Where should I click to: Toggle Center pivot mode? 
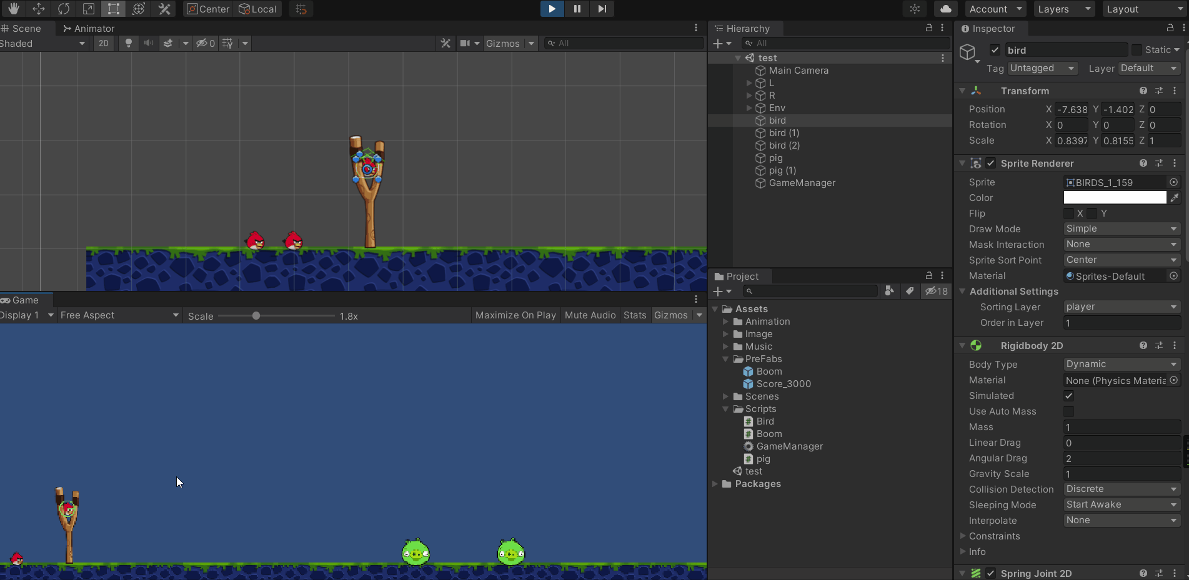208,9
